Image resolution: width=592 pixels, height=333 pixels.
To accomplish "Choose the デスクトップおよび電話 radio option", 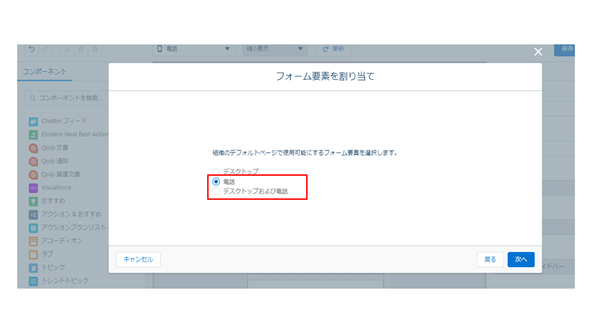I will pos(216,191).
